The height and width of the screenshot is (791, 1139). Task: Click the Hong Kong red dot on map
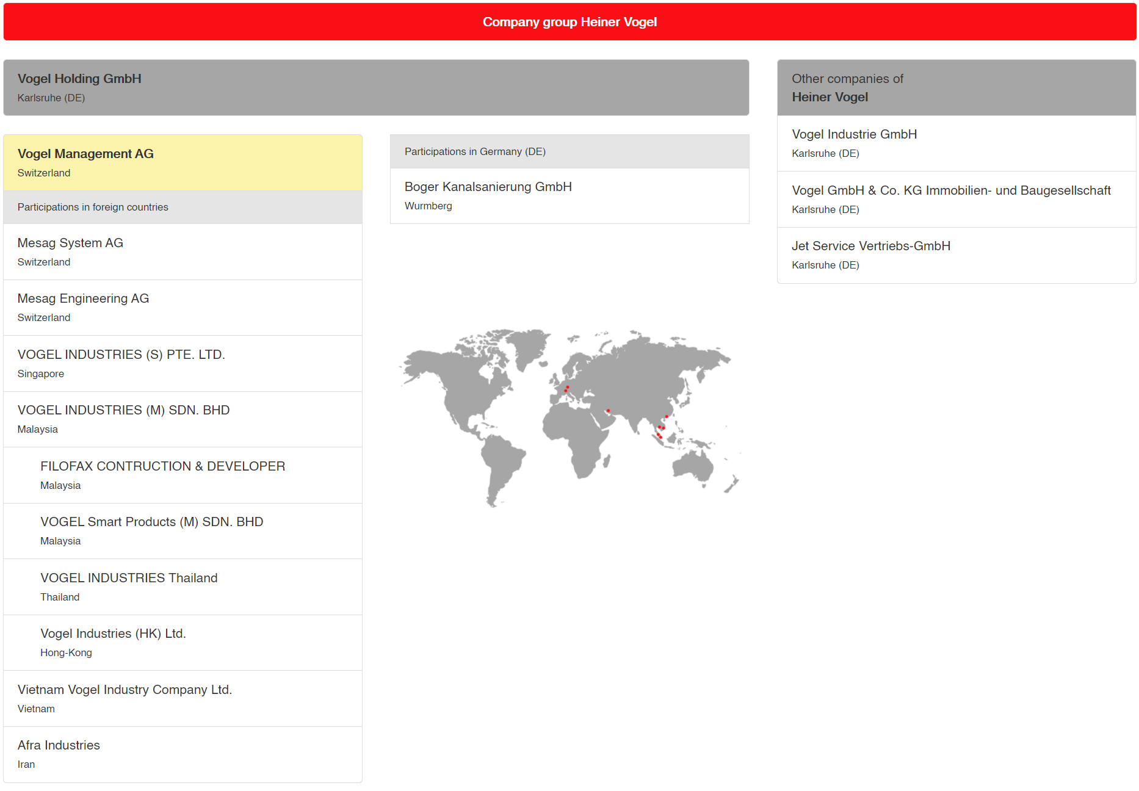coord(667,416)
